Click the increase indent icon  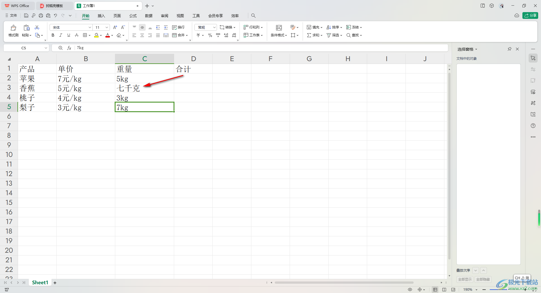pos(166,27)
